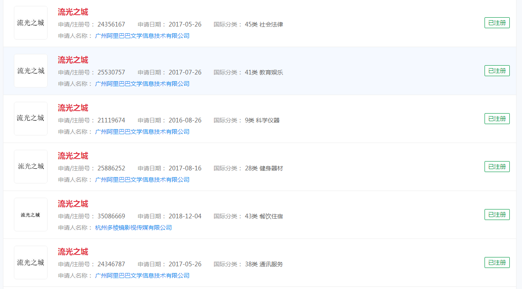Click 已注册 status badge for 21119674

click(497, 119)
